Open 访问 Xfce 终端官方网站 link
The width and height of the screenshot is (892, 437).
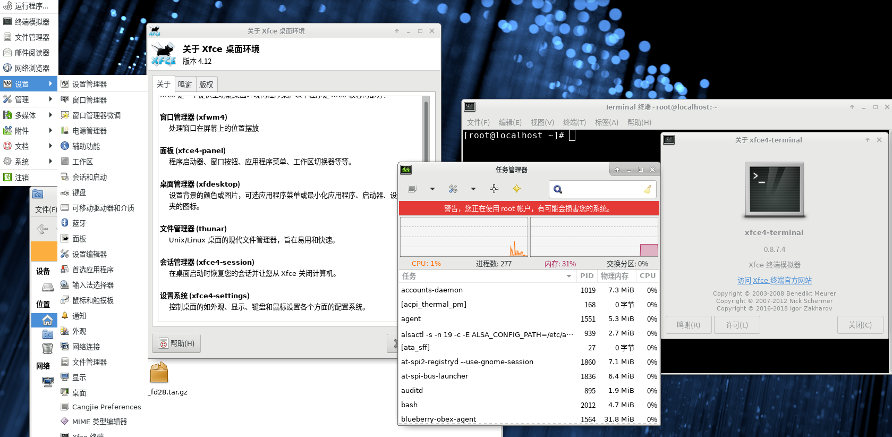775,280
